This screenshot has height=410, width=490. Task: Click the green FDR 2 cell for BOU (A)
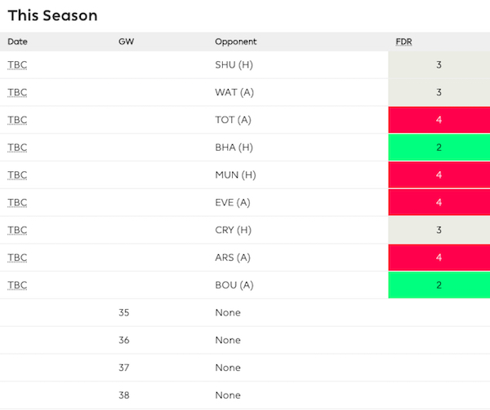439,285
